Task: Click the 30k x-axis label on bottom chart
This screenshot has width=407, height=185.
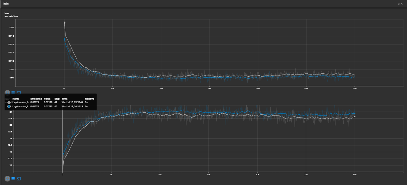Action: pyautogui.click(x=355, y=174)
